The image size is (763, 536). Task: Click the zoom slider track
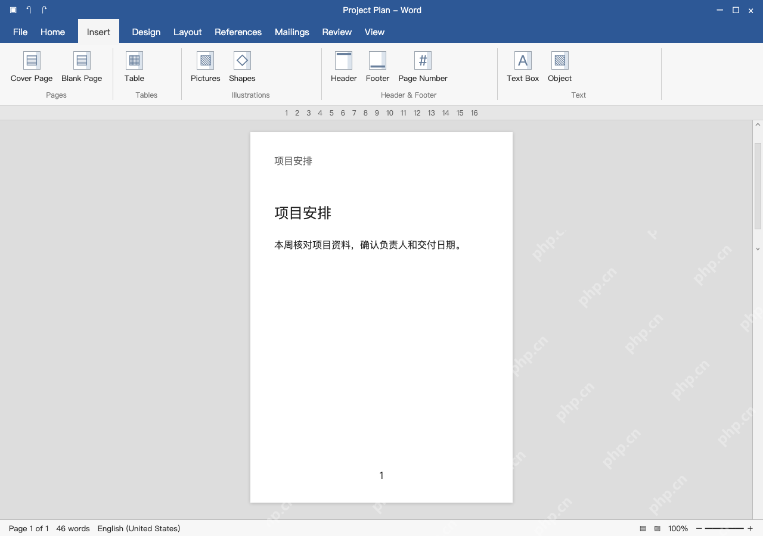click(724, 528)
